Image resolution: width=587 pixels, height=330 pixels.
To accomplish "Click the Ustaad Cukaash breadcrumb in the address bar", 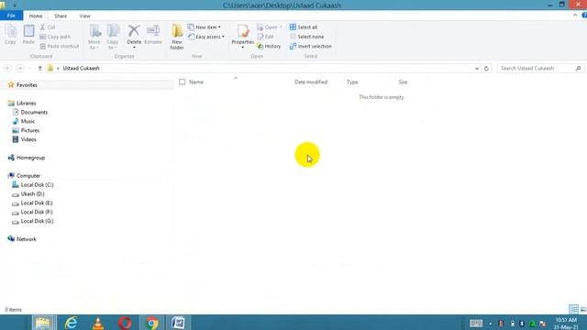I will click(x=81, y=68).
